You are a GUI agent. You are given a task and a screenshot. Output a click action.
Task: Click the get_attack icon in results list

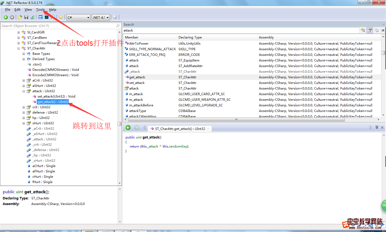click(127, 77)
